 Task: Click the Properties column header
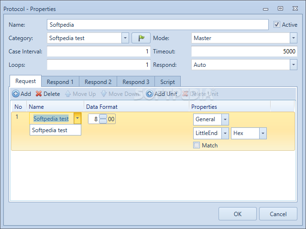(x=229, y=106)
